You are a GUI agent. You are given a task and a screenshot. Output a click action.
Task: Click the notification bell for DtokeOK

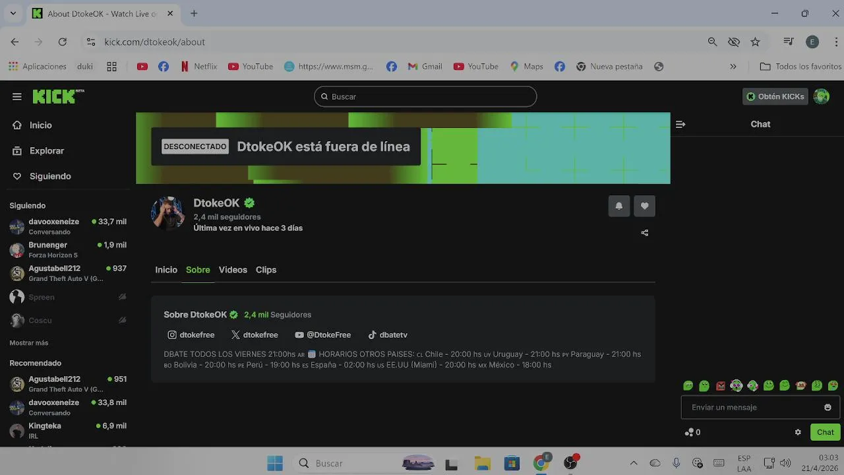click(x=618, y=206)
